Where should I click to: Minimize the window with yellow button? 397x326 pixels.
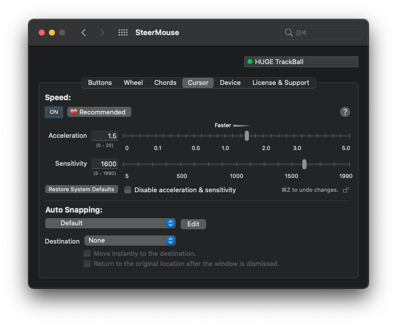(x=52, y=33)
